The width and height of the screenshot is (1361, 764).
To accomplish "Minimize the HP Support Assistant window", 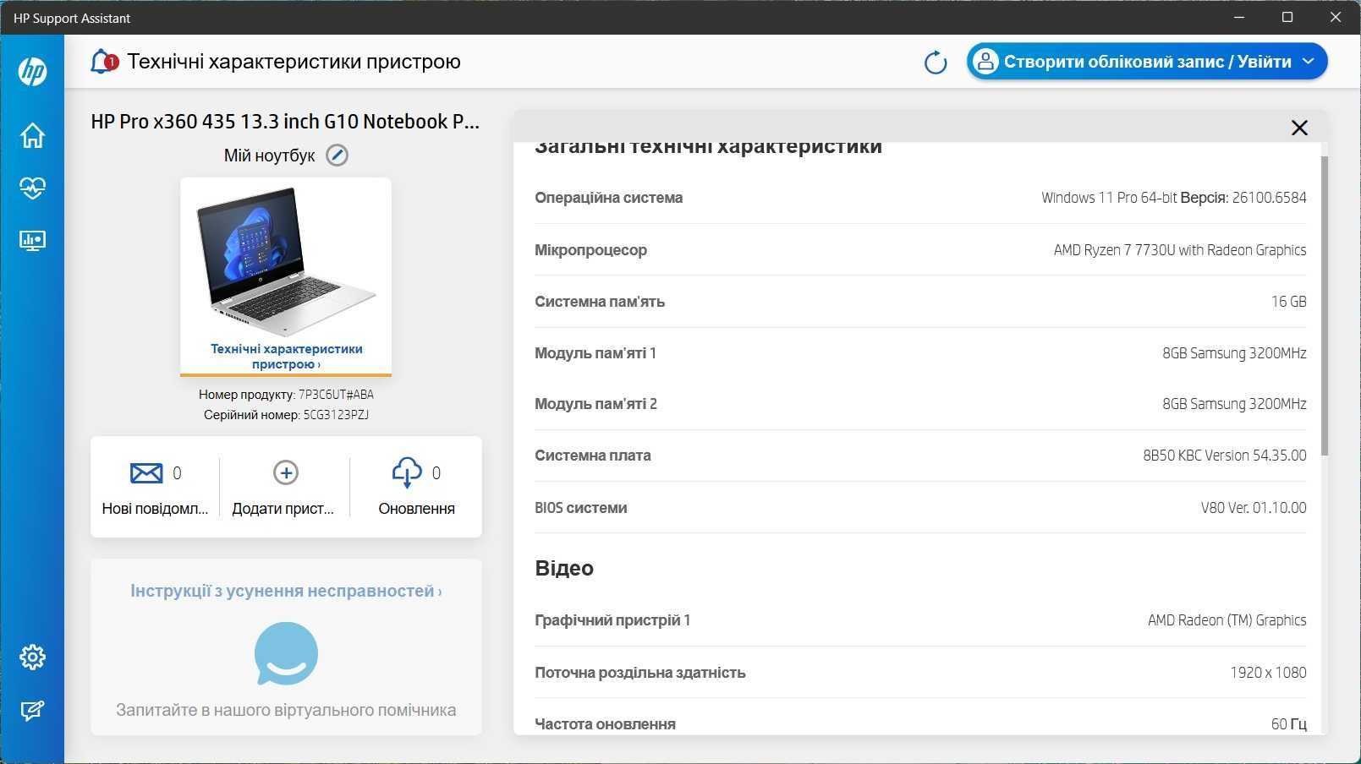I will (1239, 17).
